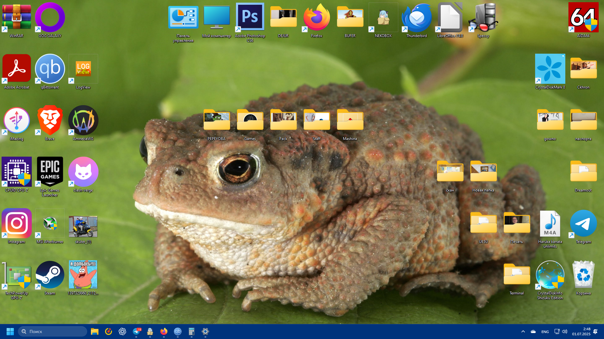Open the volume speaker tray icon

(565, 331)
